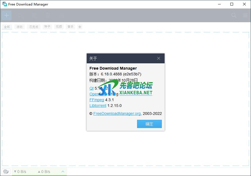Switch to the 视频 tab
Screen dimensions: 251x176
tap(59, 27)
